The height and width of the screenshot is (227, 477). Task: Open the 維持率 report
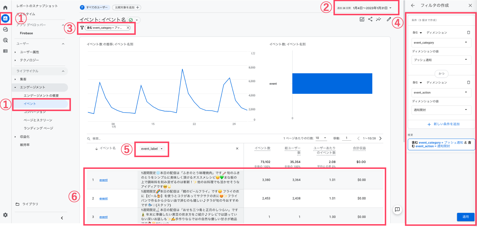point(25,145)
